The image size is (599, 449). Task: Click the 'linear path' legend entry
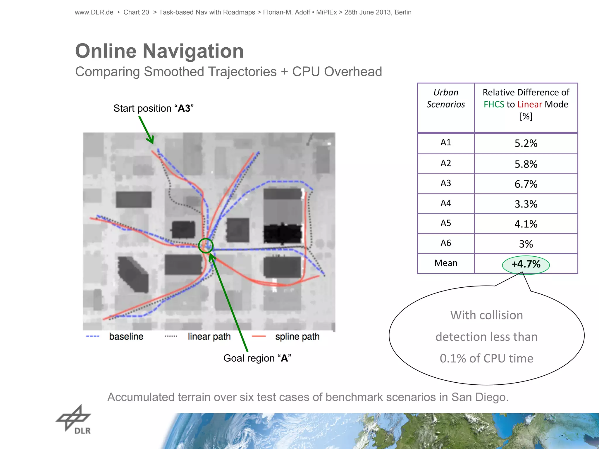tap(209, 336)
